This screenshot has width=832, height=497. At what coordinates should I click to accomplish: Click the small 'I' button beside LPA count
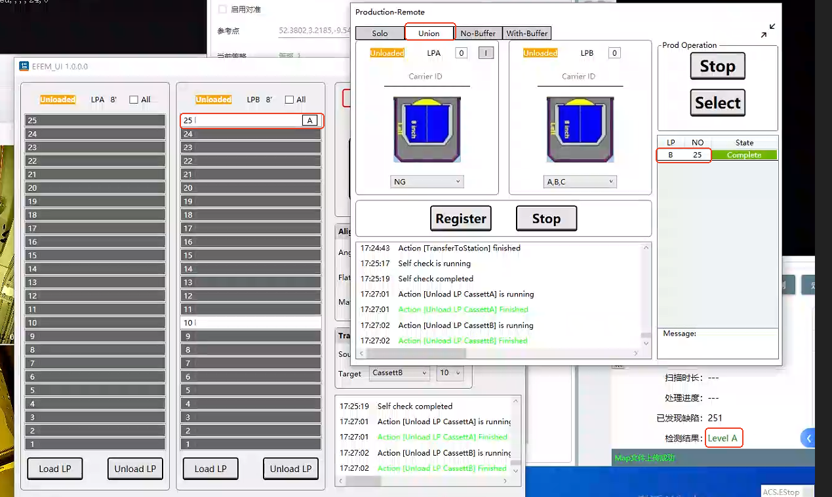pos(486,53)
